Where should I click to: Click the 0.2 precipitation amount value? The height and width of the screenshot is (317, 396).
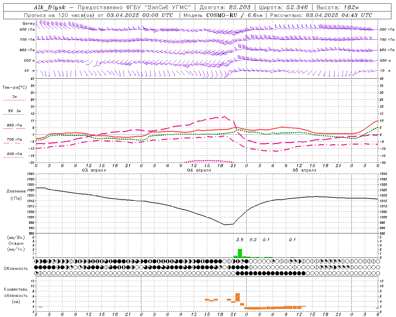coord(253,240)
